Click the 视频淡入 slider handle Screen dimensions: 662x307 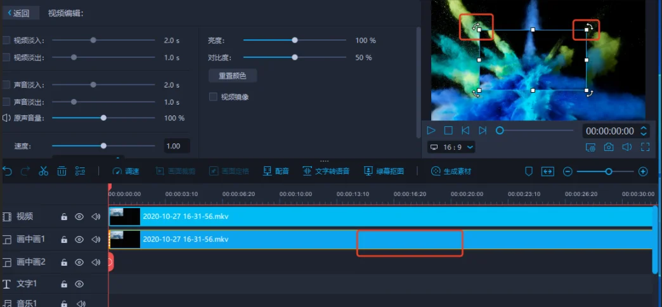pos(93,40)
